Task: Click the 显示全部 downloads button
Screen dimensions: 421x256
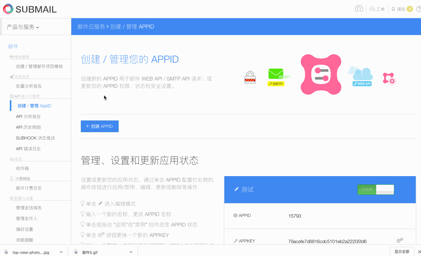Action: pyautogui.click(x=402, y=251)
